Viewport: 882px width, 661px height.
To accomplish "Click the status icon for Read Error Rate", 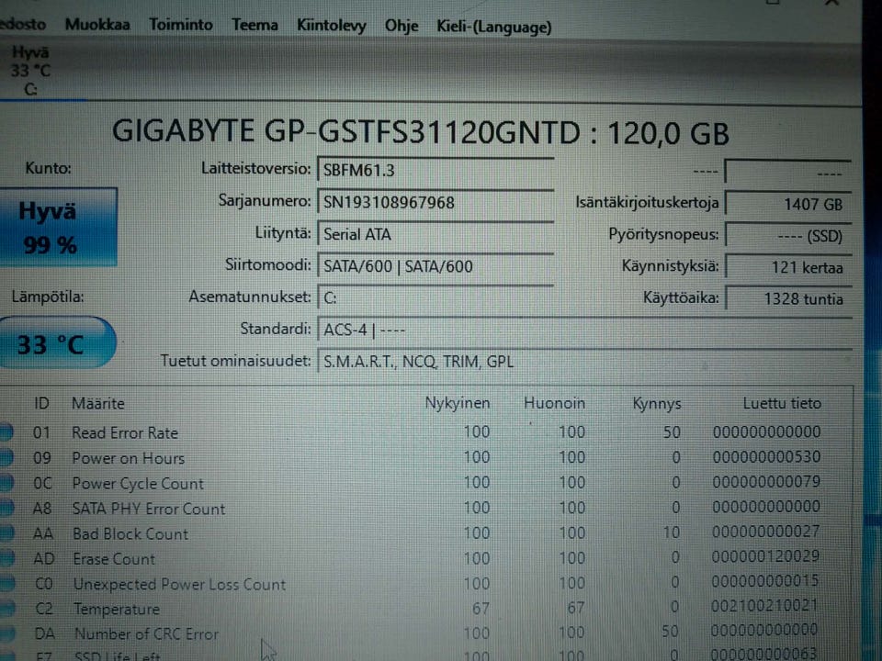I will click(6, 432).
